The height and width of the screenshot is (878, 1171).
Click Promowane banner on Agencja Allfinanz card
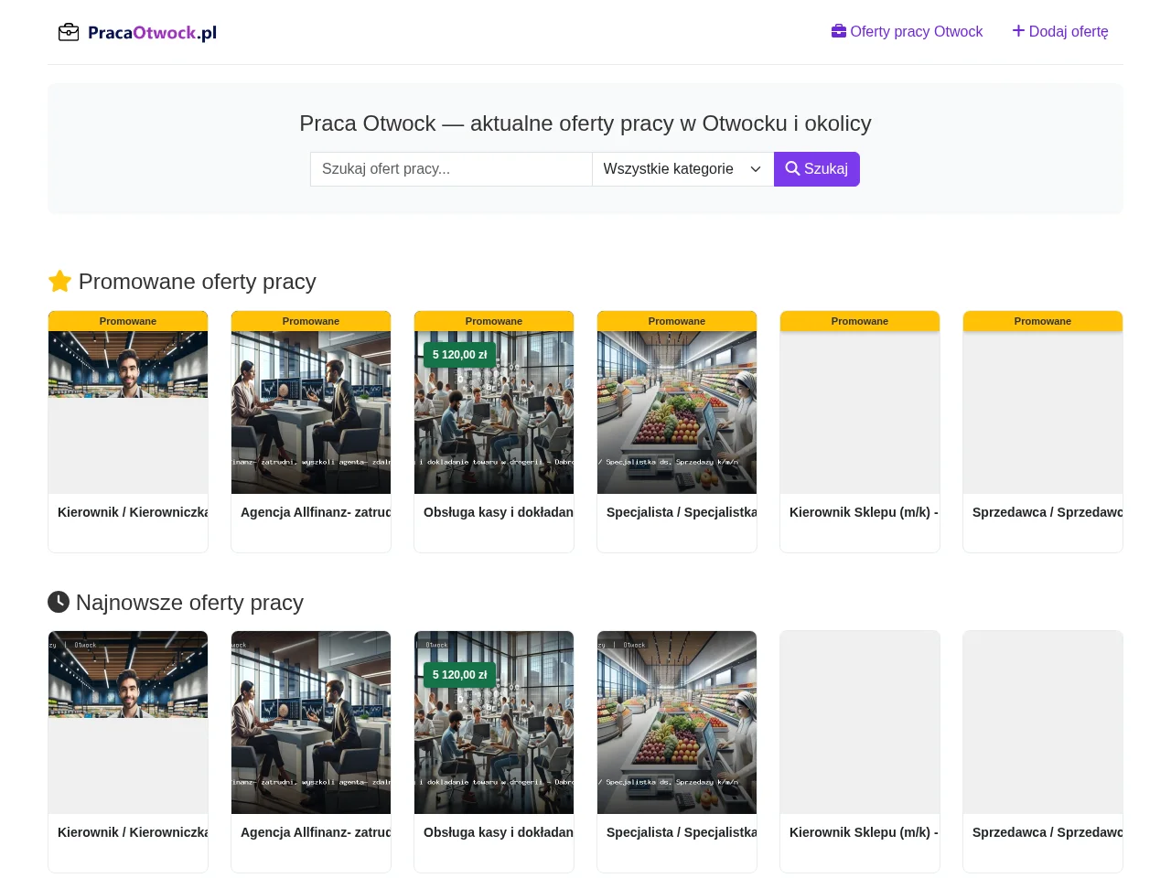click(x=311, y=321)
